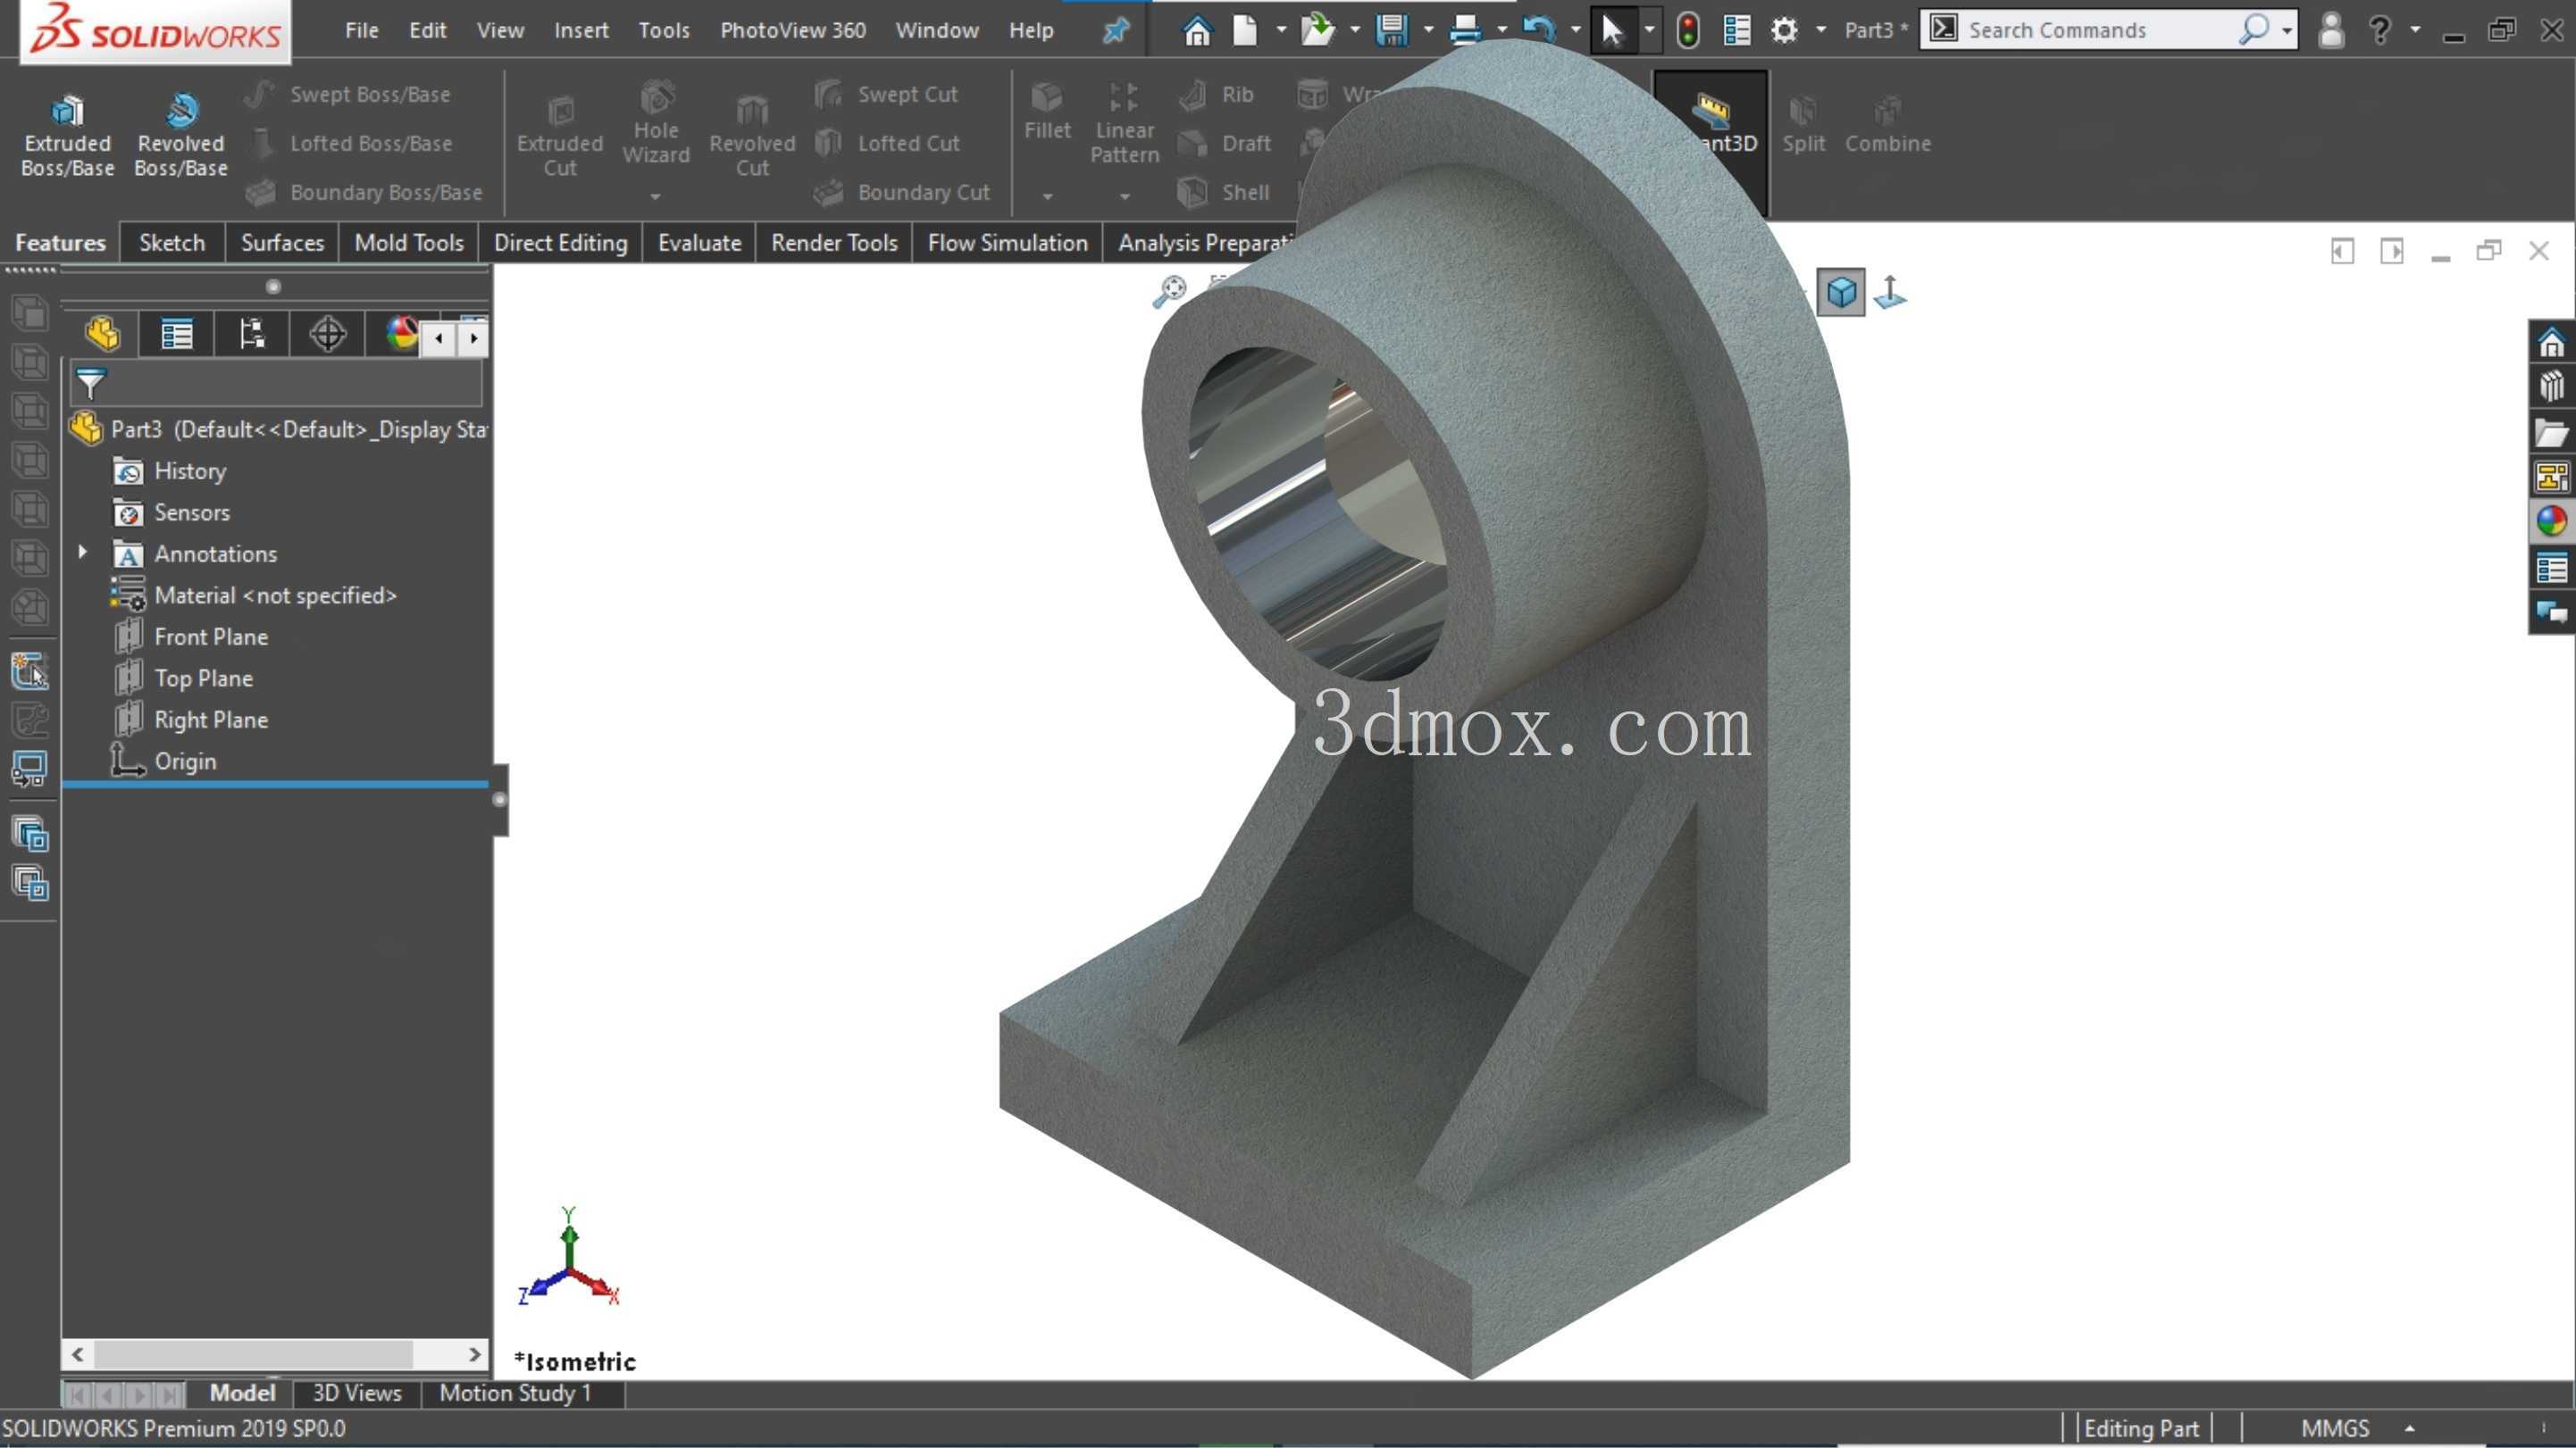This screenshot has height=1448, width=2576.
Task: Click the Extruded Boss/Base tool
Action: tap(67, 135)
